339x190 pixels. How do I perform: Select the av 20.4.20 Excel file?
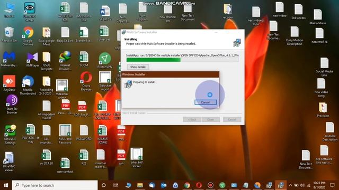[x=46, y=157]
